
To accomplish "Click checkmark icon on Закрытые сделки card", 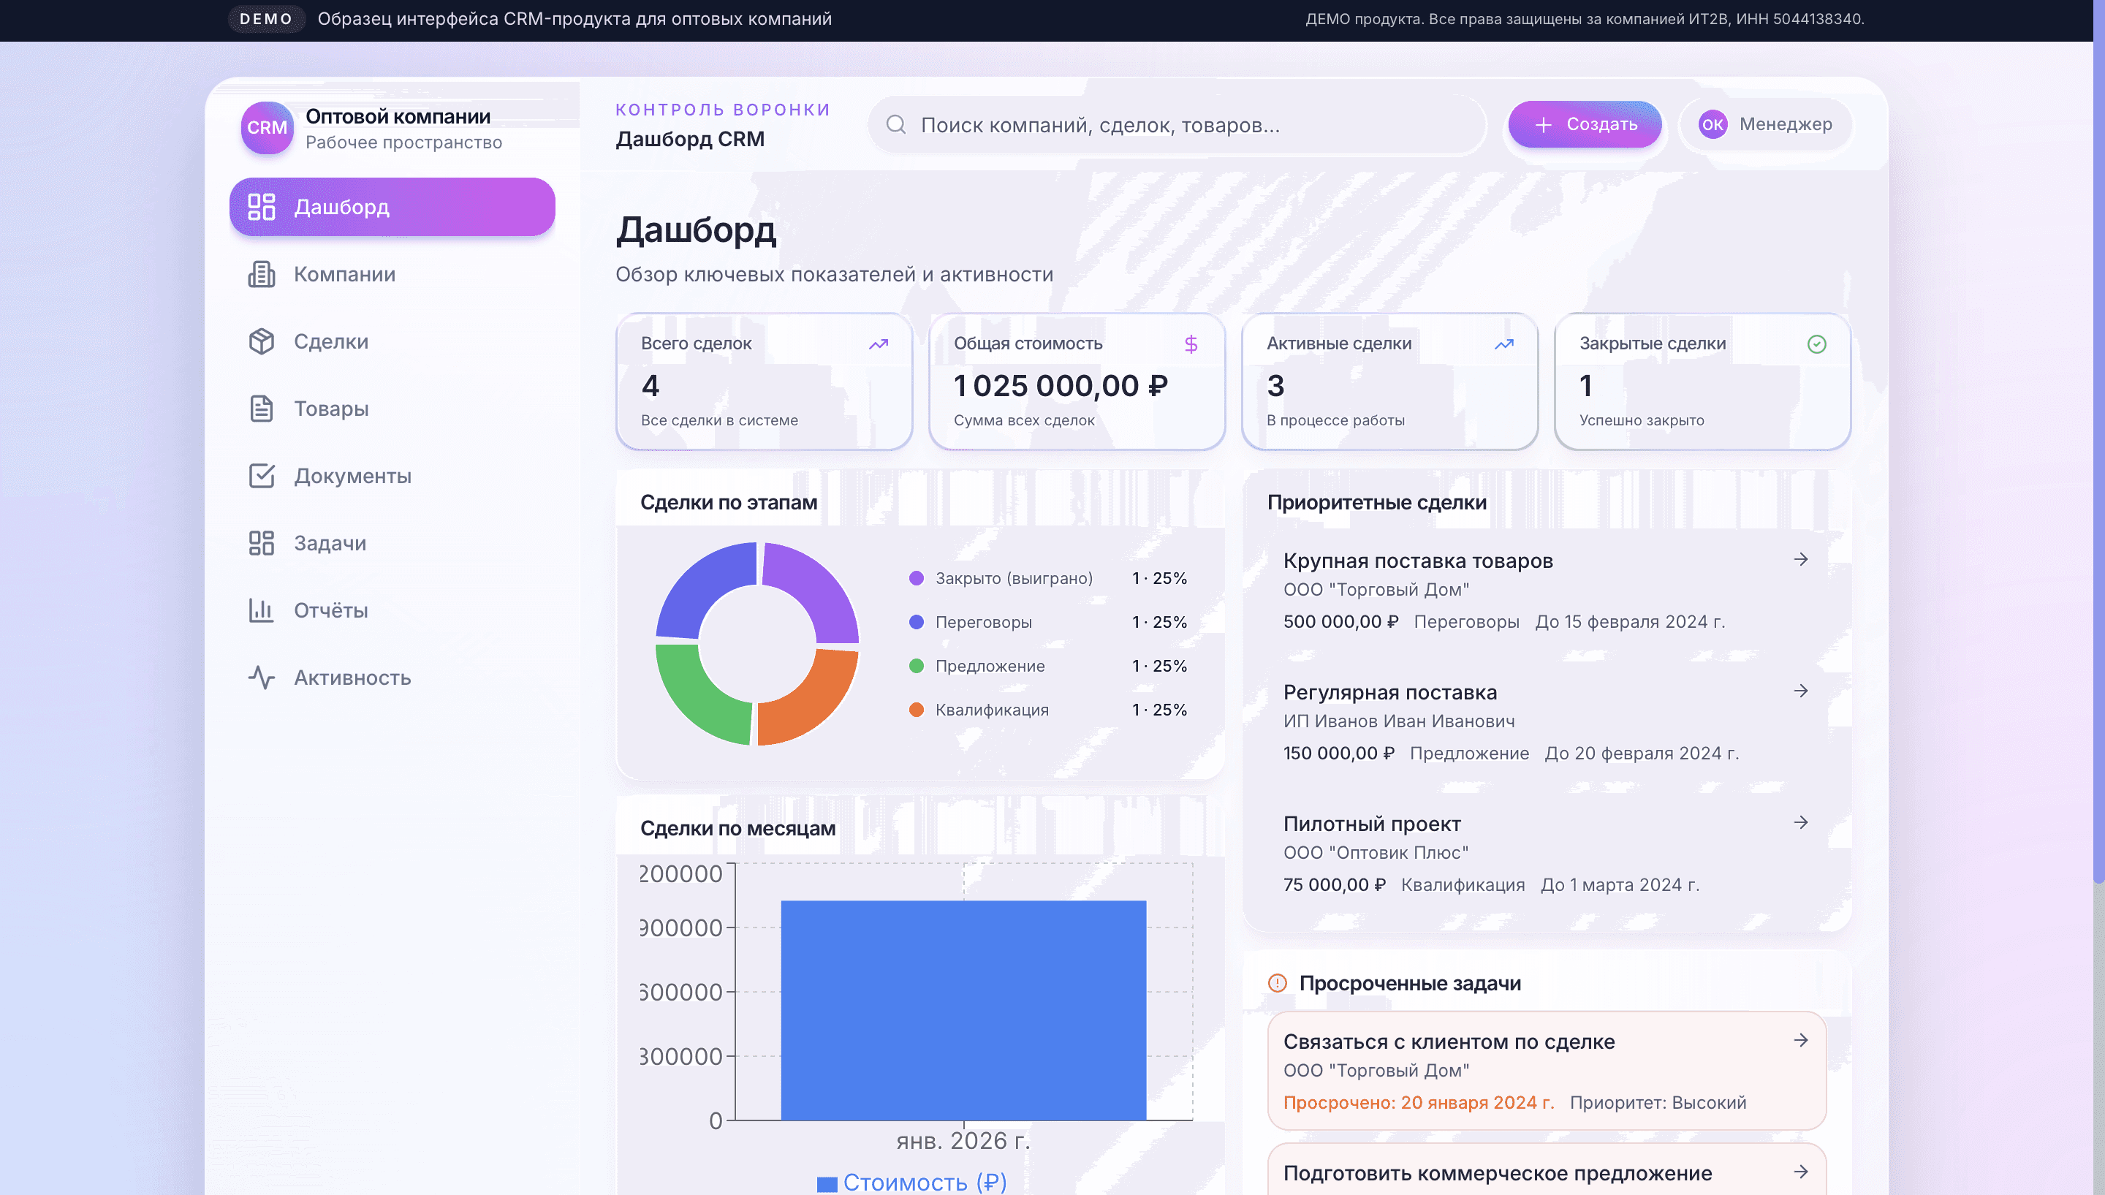I will click(x=1816, y=344).
